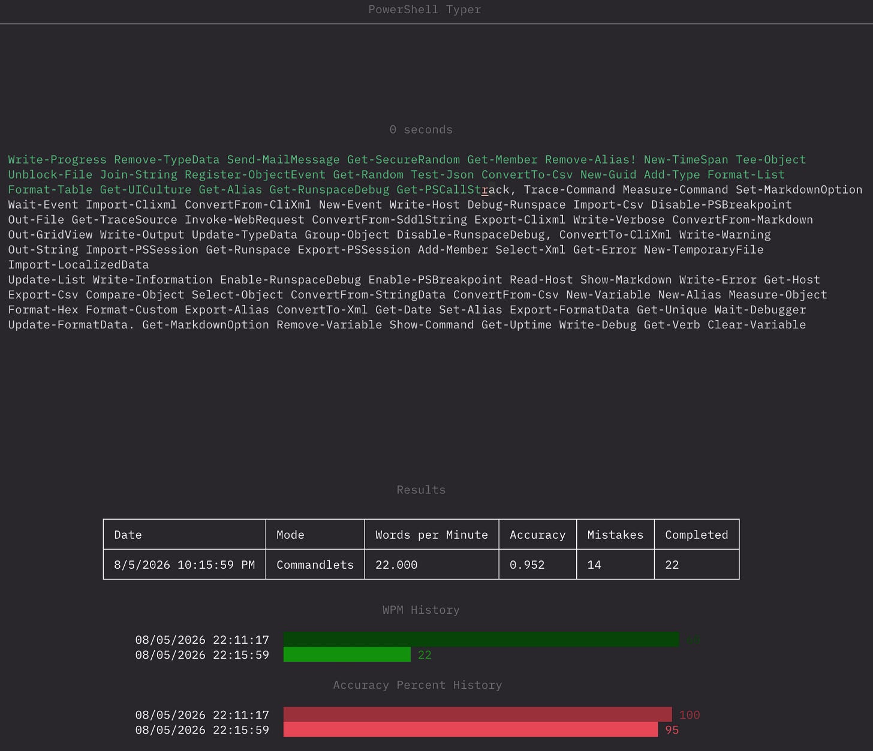The height and width of the screenshot is (751, 873).
Task: Click the Mistakes column header
Action: point(615,535)
